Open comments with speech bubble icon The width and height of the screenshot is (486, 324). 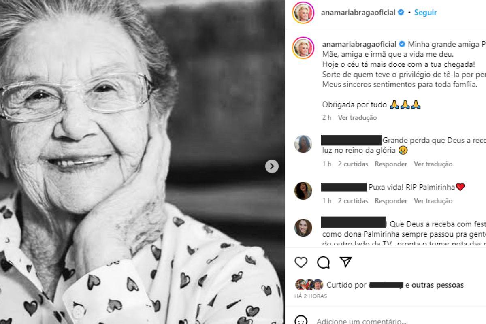323,262
